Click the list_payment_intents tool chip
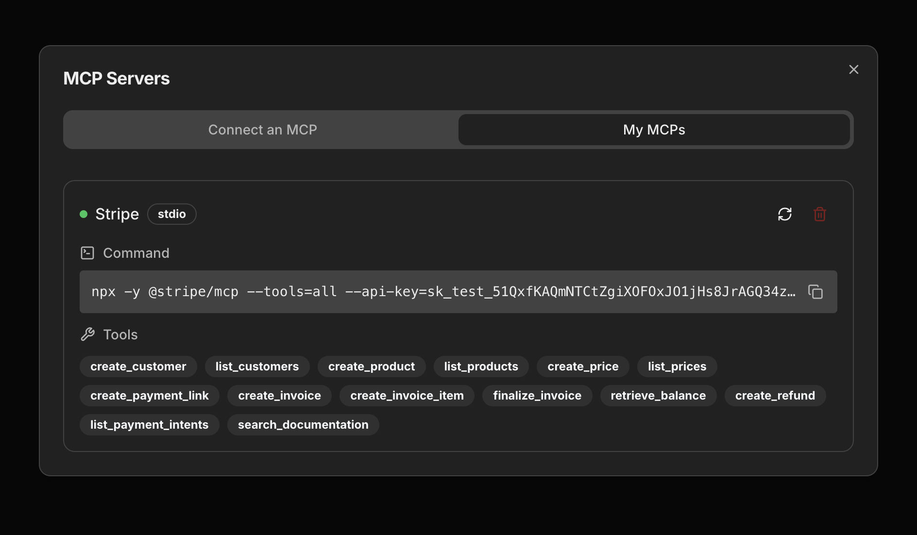Screen dimensions: 917x535 point(149,425)
